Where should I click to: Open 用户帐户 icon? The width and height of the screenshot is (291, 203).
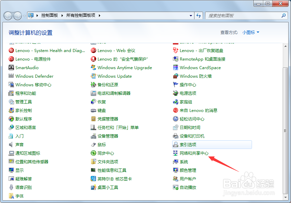click(x=176, y=179)
